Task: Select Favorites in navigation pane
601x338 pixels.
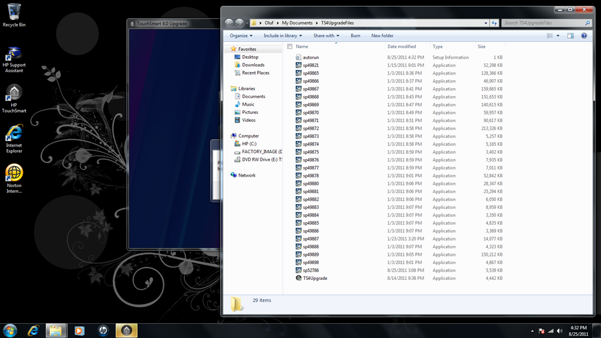Action: click(x=247, y=49)
